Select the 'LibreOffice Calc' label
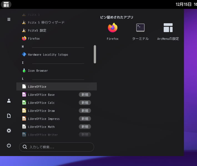Image resolution: width=197 pixels, height=166 pixels. 41,103
